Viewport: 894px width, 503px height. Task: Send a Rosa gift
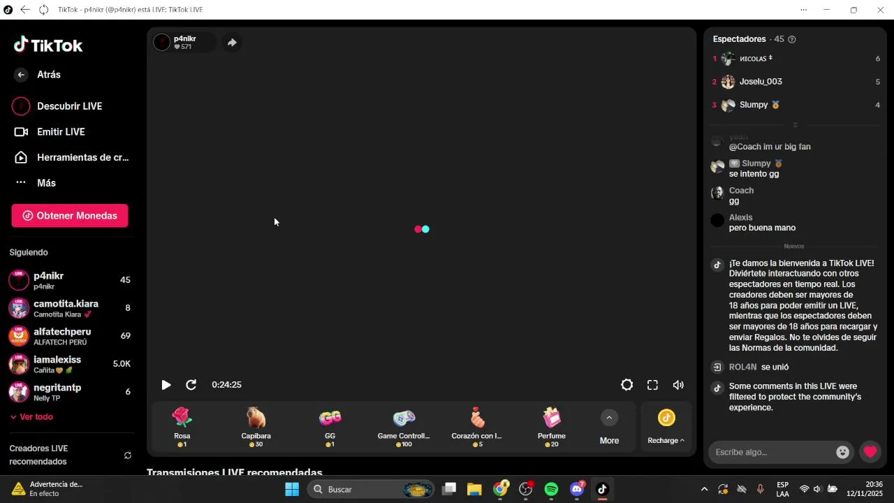182,427
